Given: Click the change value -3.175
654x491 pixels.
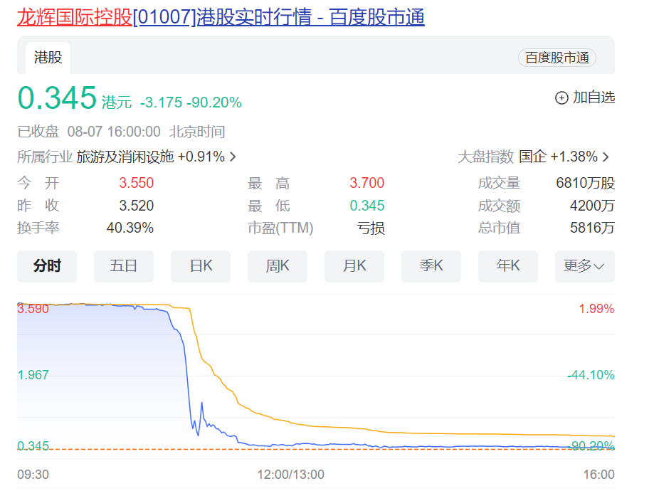Looking at the screenshot, I should (162, 102).
